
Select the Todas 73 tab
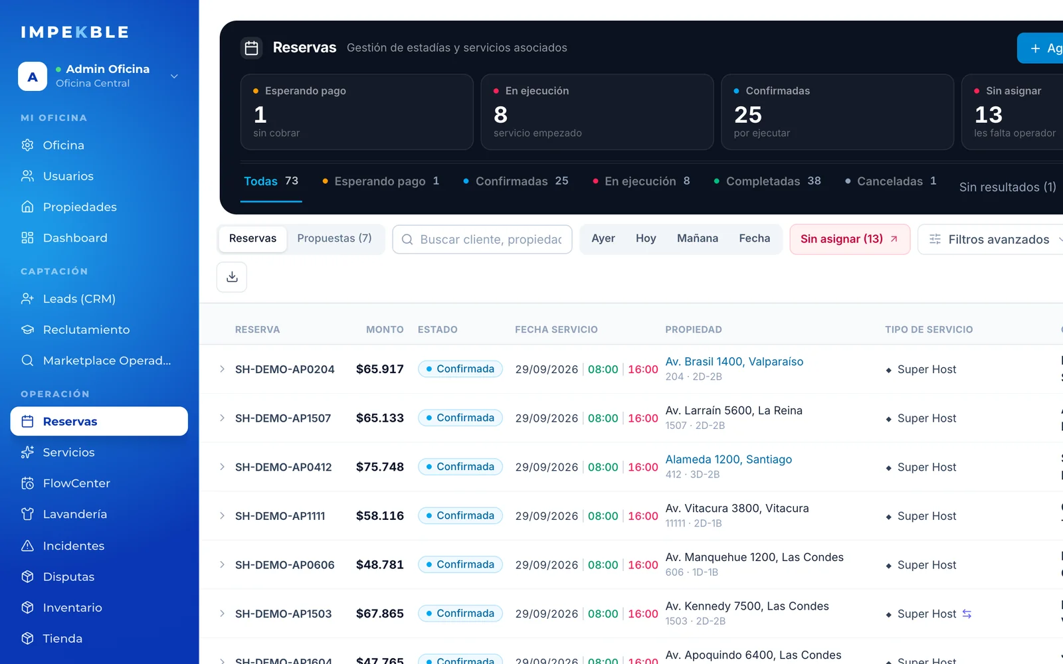(271, 181)
